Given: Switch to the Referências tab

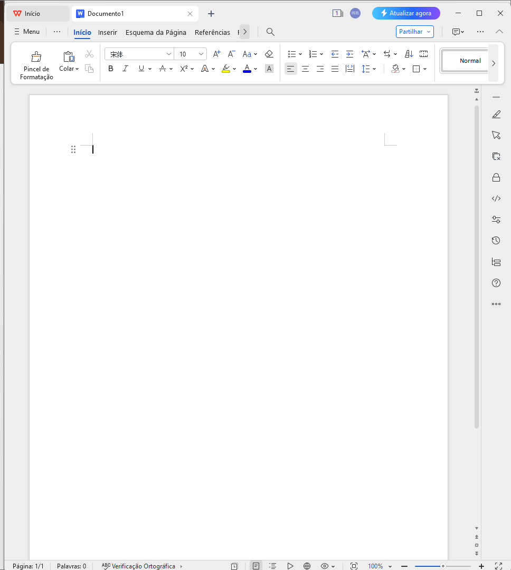Looking at the screenshot, I should click(x=212, y=32).
